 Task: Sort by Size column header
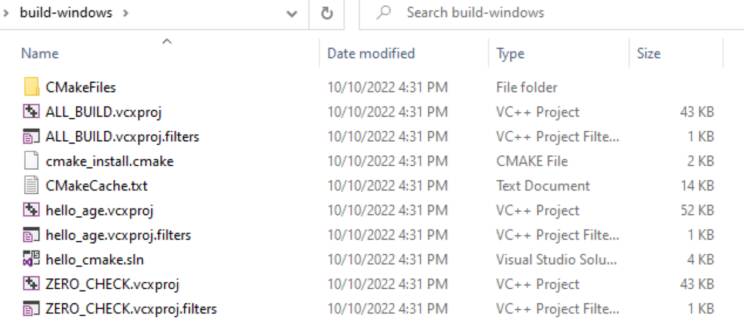648,53
